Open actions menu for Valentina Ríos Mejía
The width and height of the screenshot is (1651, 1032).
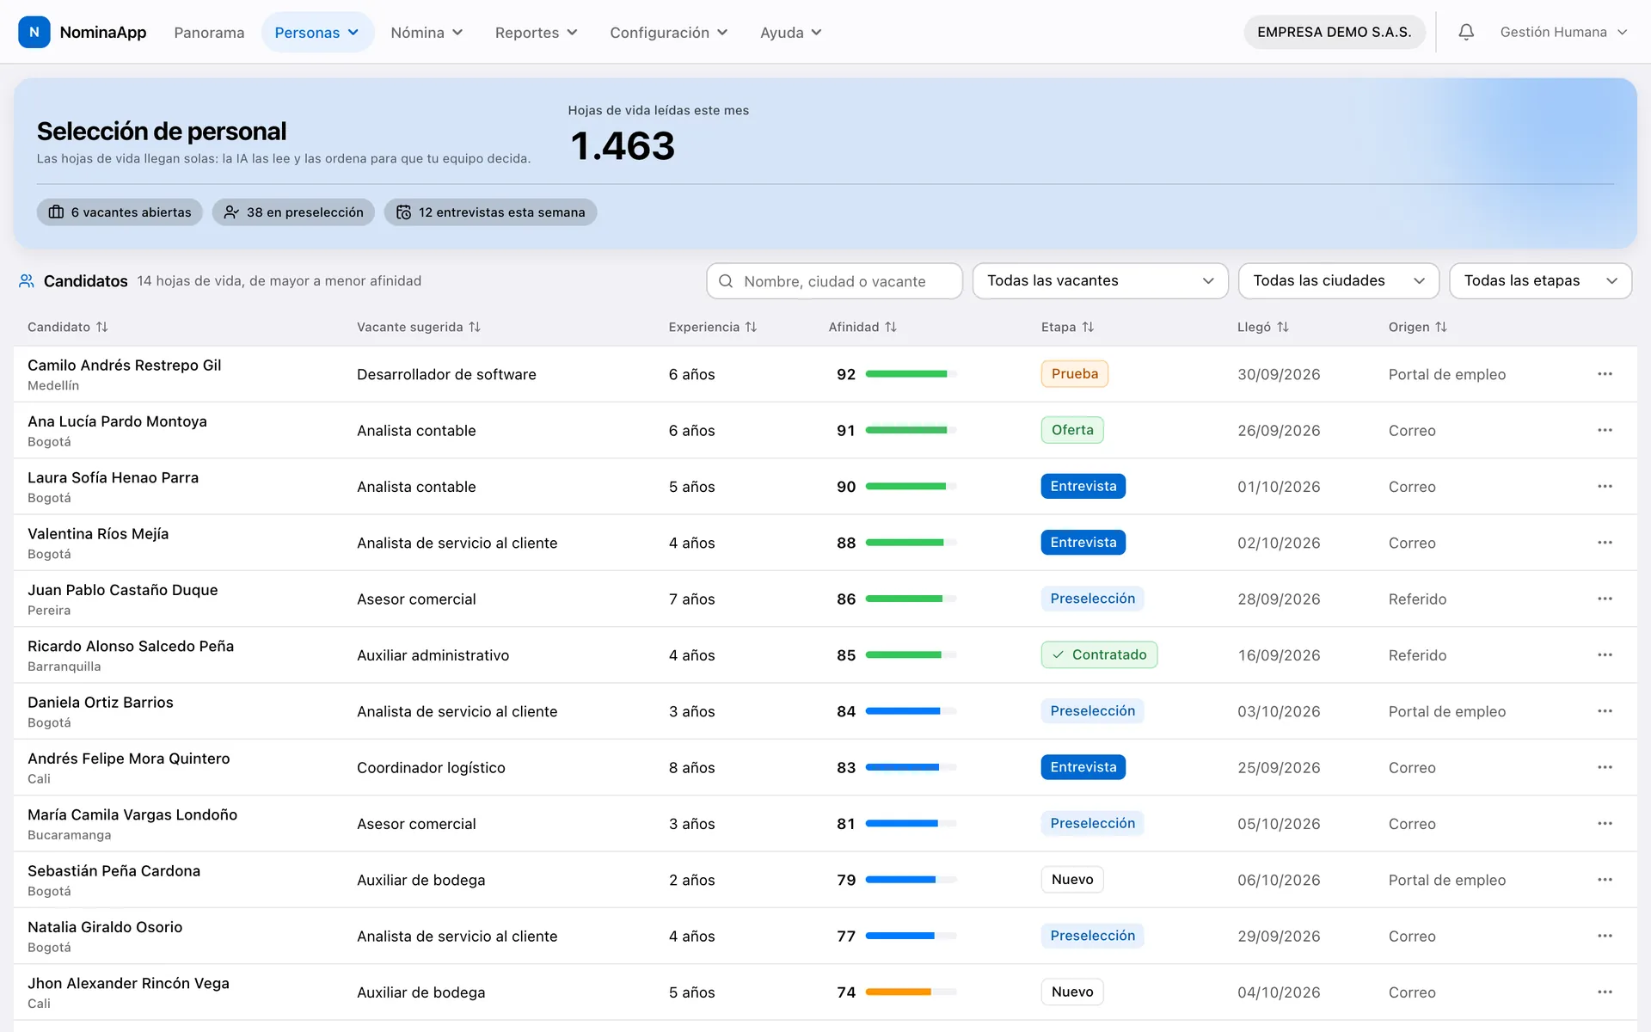point(1605,543)
